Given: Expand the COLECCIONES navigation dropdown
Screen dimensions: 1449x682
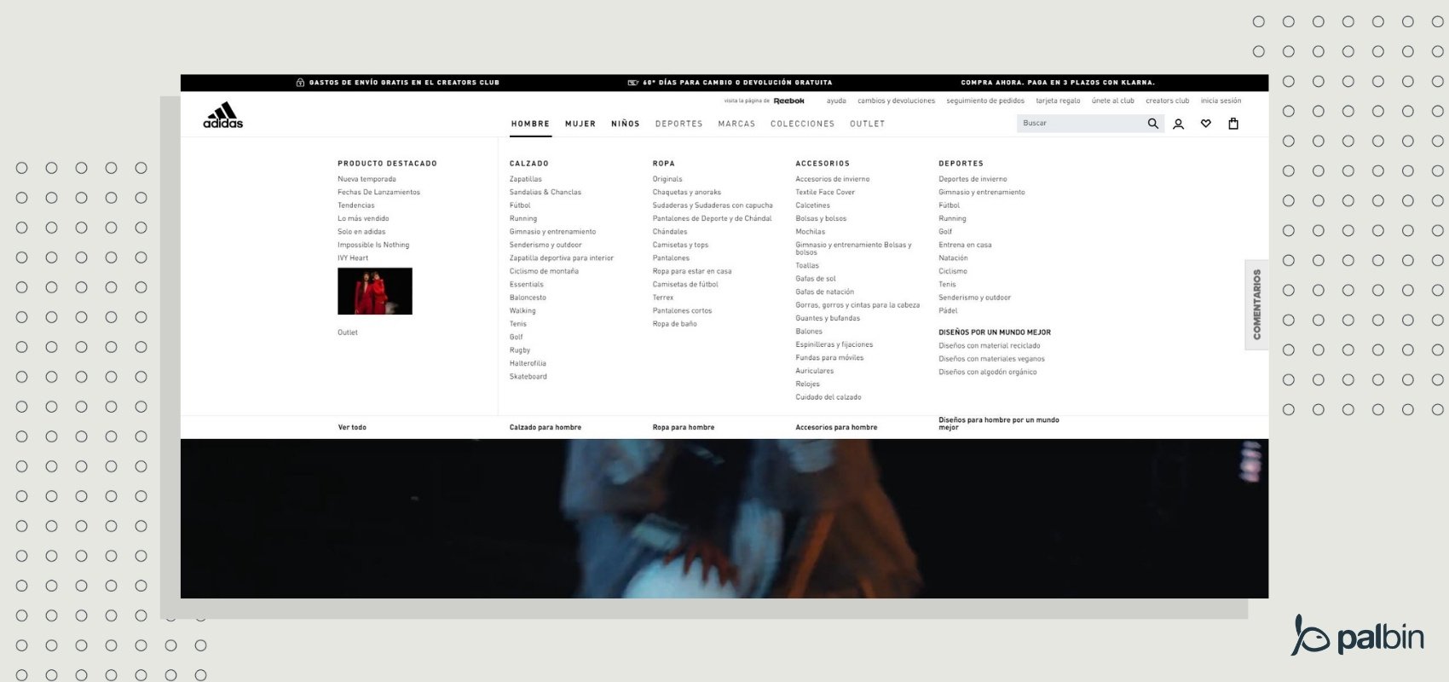Looking at the screenshot, I should click(x=802, y=124).
